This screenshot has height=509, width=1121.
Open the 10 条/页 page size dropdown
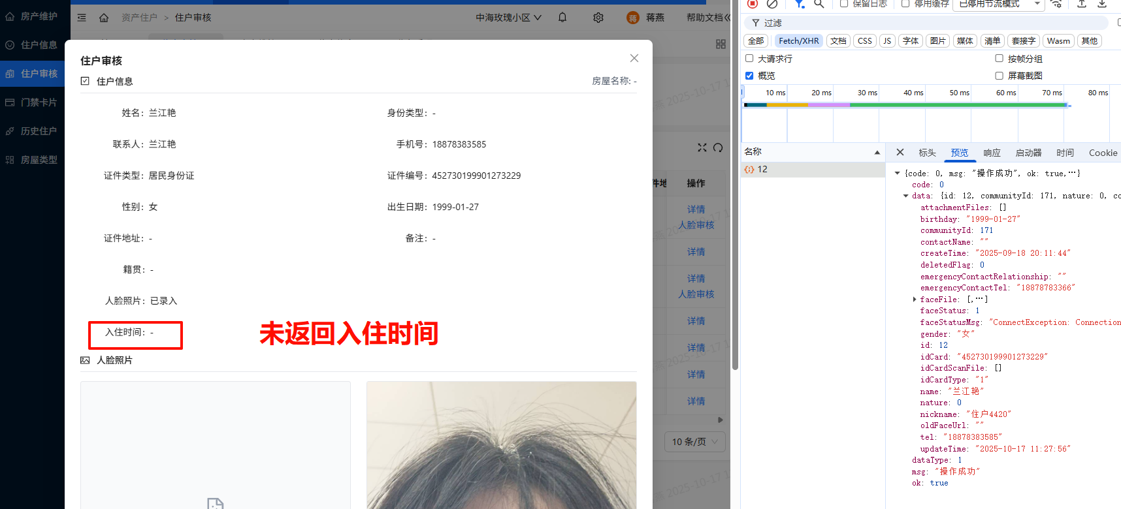695,442
